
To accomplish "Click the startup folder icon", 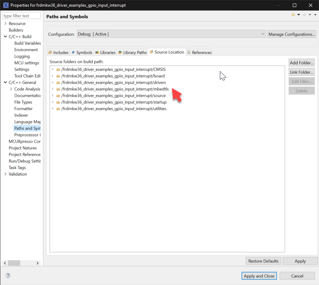I will pyautogui.click(x=58, y=102).
